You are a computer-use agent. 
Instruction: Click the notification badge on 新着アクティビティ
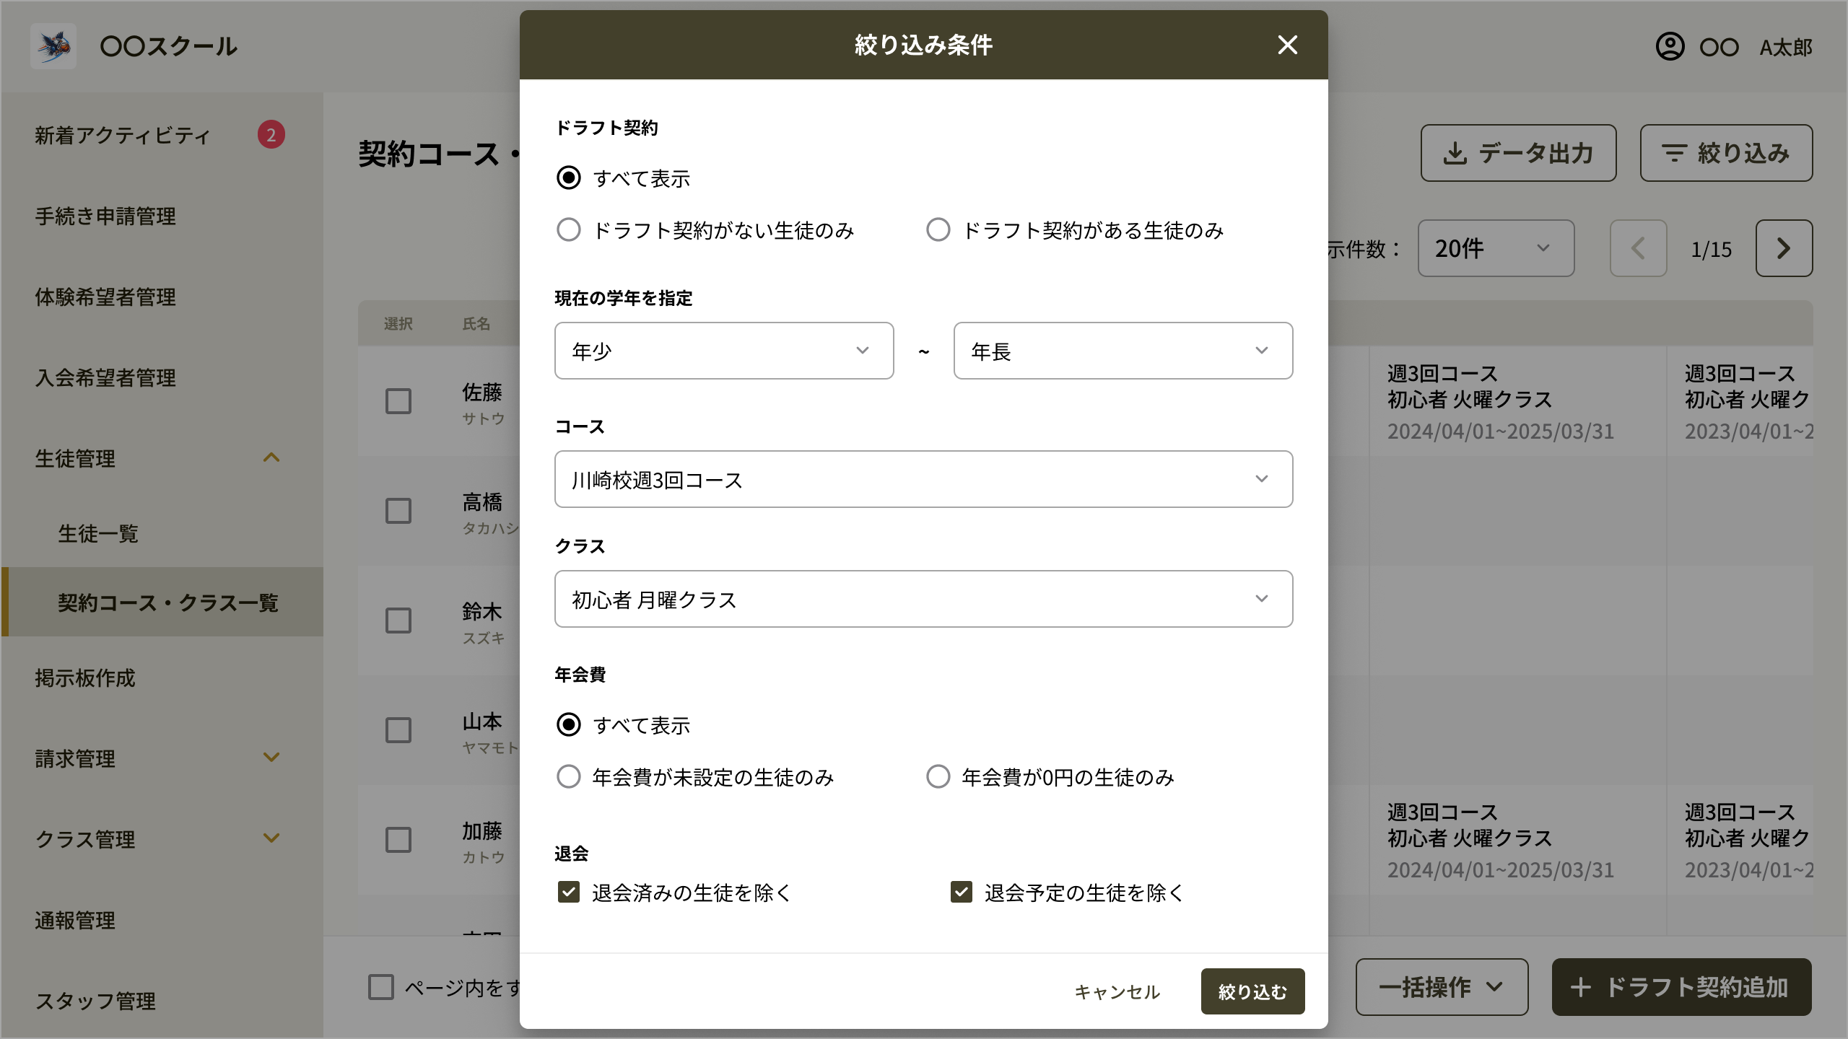pyautogui.click(x=271, y=134)
